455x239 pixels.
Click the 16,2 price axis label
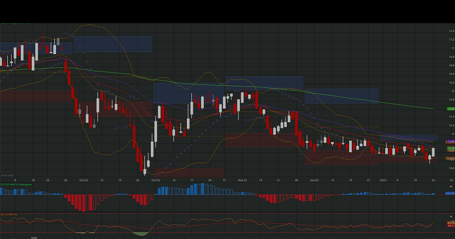pos(452,82)
